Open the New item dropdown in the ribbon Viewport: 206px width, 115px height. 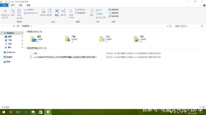[x=81, y=10]
